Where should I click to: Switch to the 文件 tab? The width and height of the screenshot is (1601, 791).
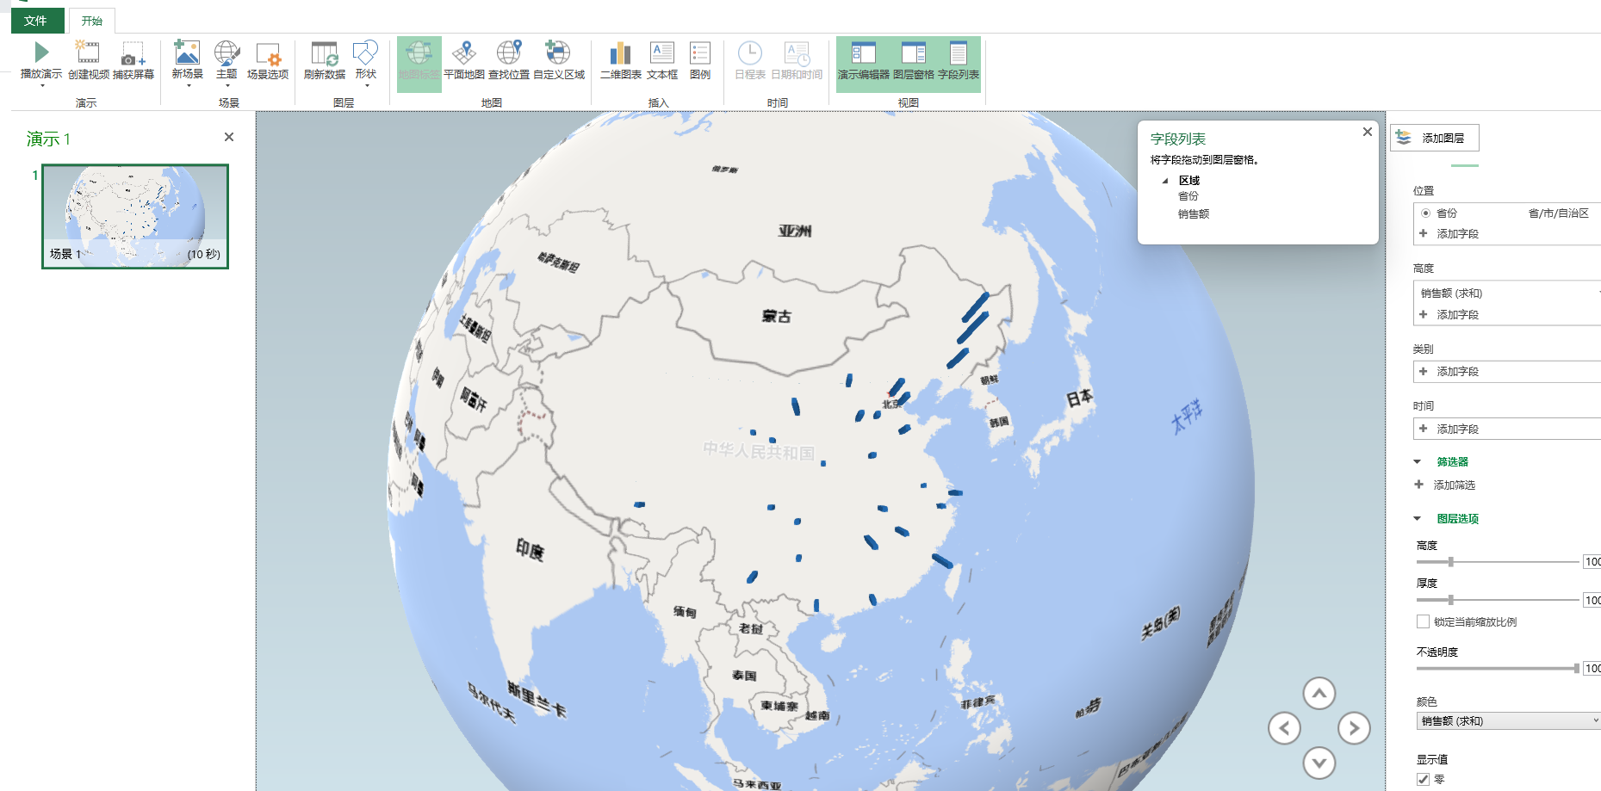[x=38, y=20]
